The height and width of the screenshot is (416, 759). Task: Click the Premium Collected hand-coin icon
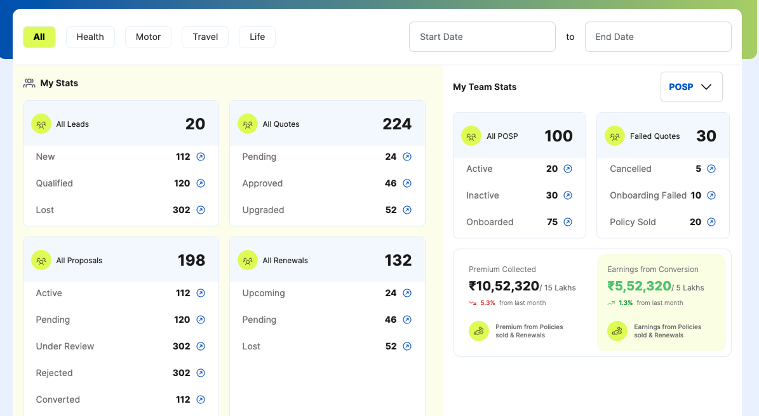(479, 331)
